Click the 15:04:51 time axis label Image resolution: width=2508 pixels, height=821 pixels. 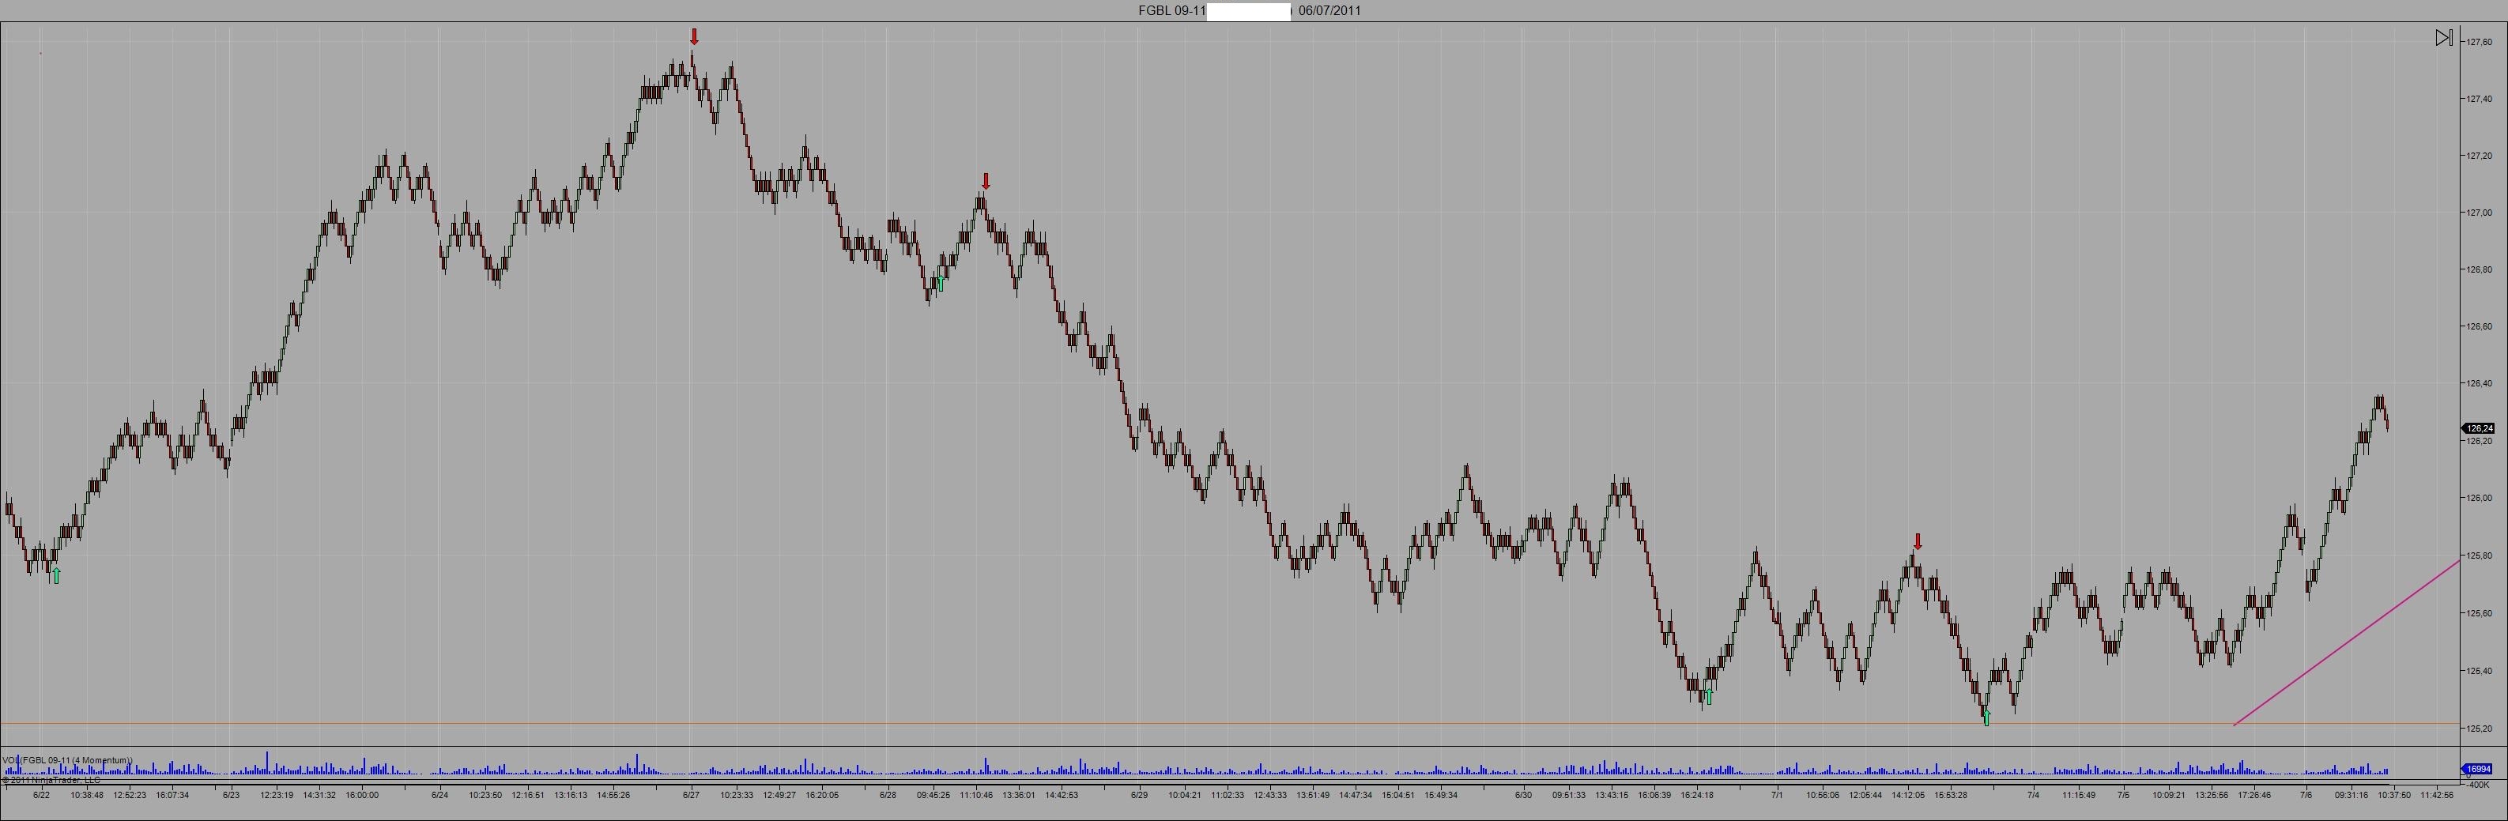[1398, 795]
